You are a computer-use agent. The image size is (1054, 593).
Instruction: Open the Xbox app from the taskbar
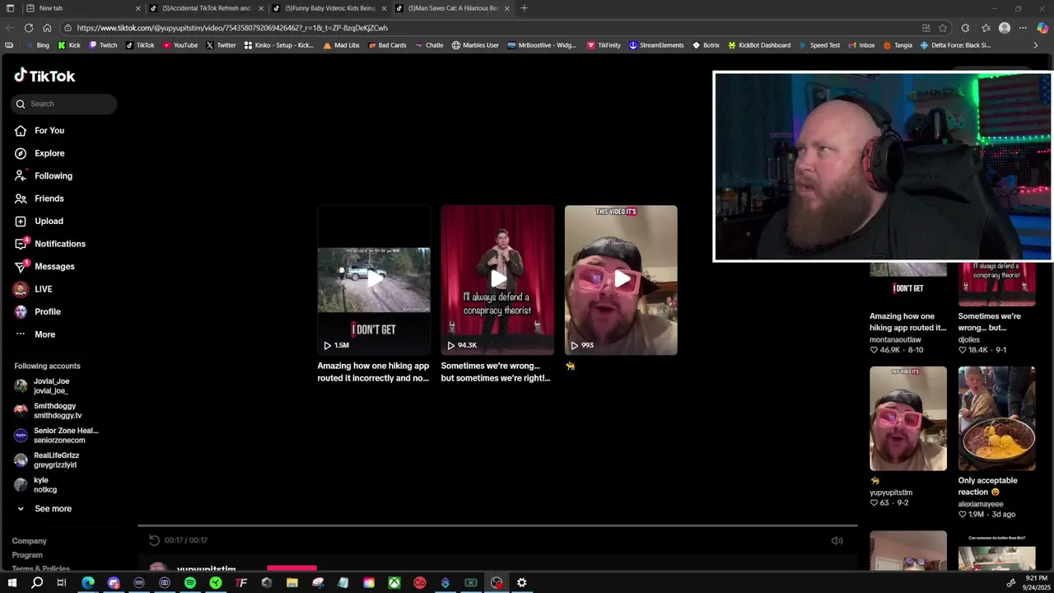pos(394,582)
